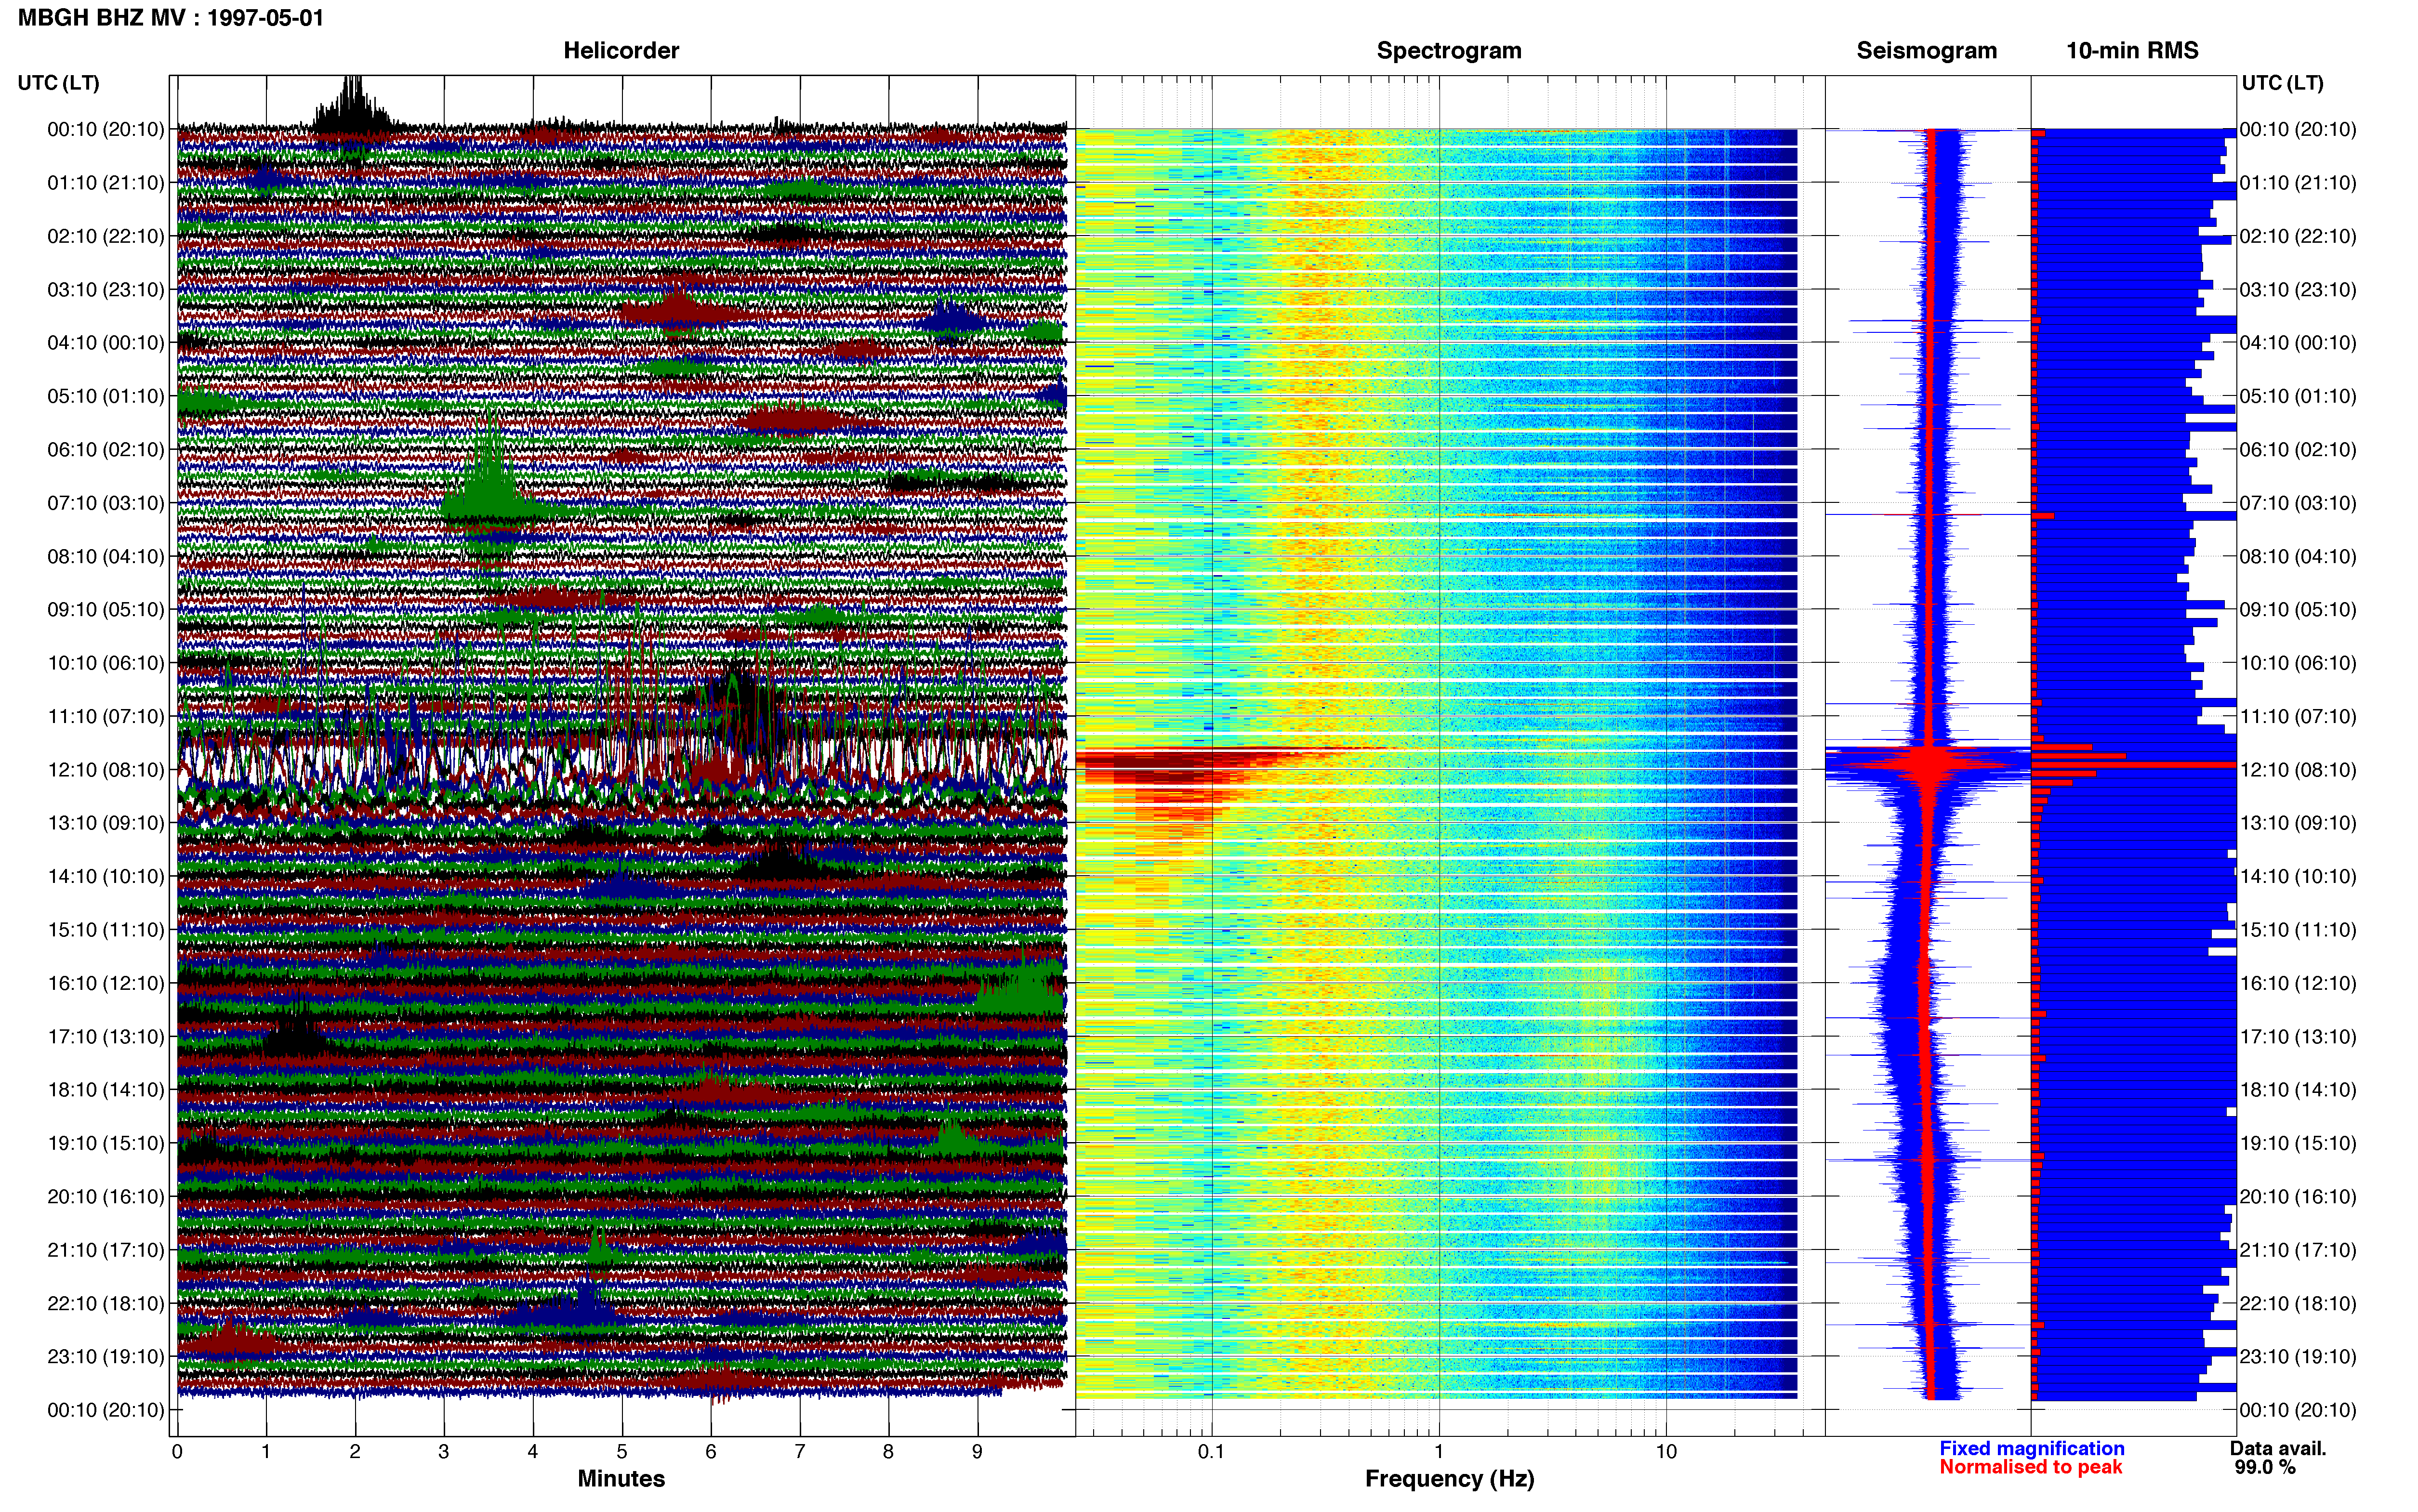Viewport: 2418px width, 1512px height.
Task: Click the 9 tick on the Minutes axis
Action: [x=978, y=1452]
